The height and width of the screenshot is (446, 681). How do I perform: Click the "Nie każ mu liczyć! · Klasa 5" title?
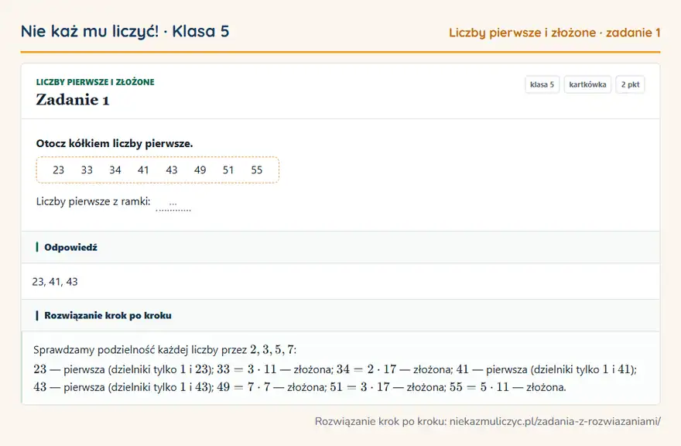pyautogui.click(x=125, y=31)
